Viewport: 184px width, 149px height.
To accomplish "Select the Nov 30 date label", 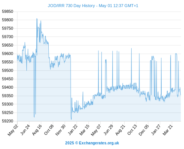I will (60, 130).
